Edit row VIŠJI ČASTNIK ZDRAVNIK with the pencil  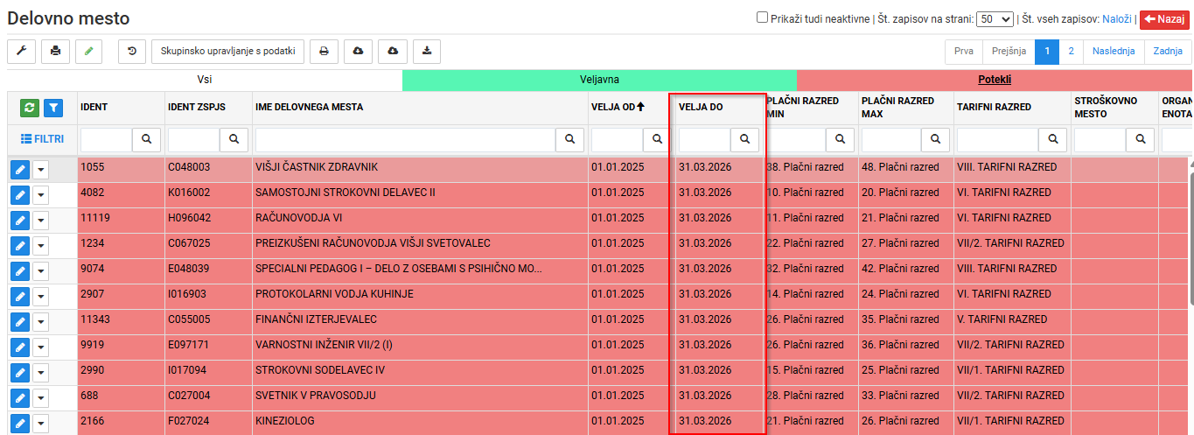pyautogui.click(x=20, y=171)
